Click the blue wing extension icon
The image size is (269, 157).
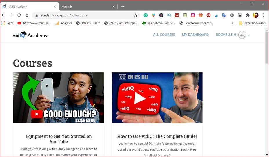216,15
